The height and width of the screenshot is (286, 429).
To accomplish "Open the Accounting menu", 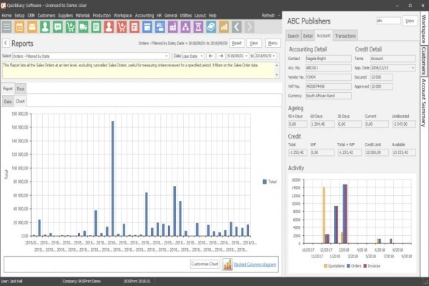I will 144,16.
